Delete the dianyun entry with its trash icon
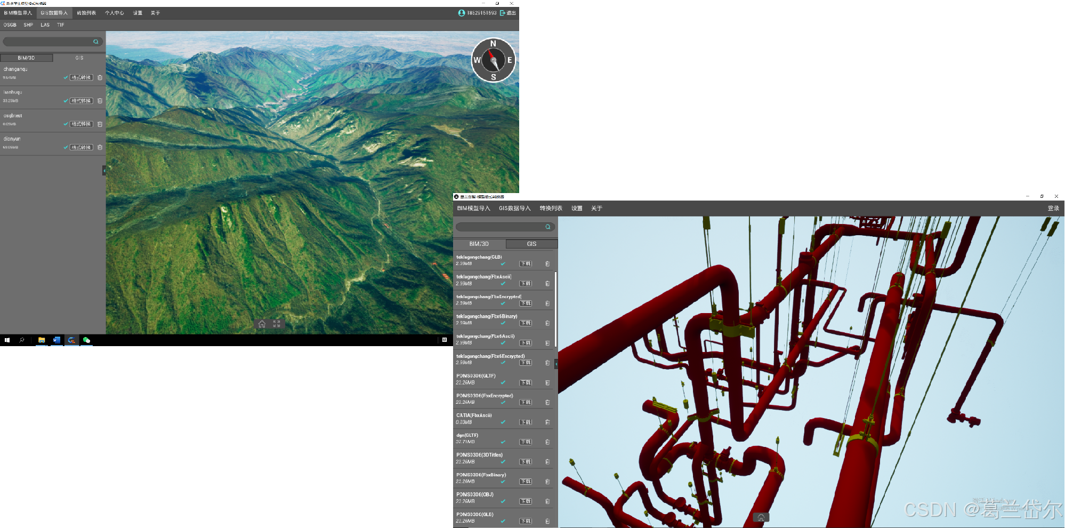The height and width of the screenshot is (528, 1065). 100,147
